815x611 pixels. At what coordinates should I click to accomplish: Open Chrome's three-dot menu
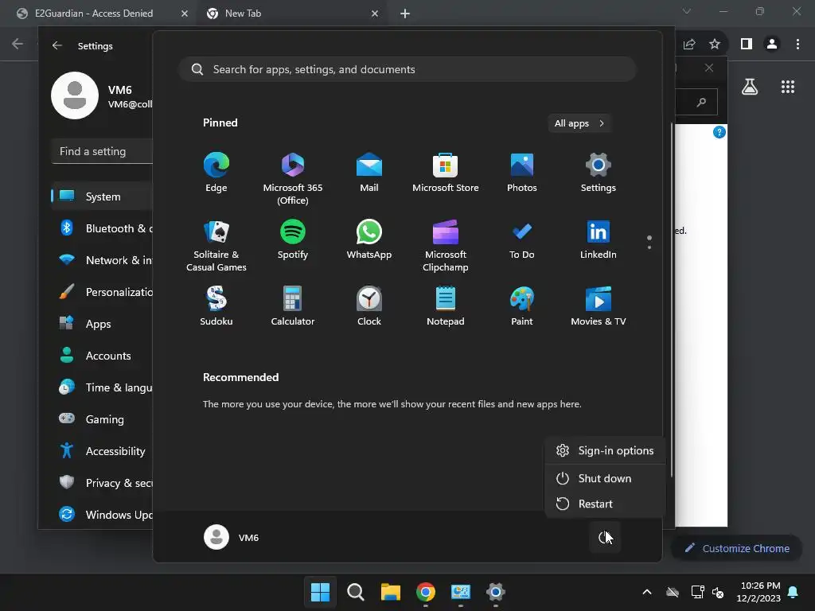[x=797, y=45]
